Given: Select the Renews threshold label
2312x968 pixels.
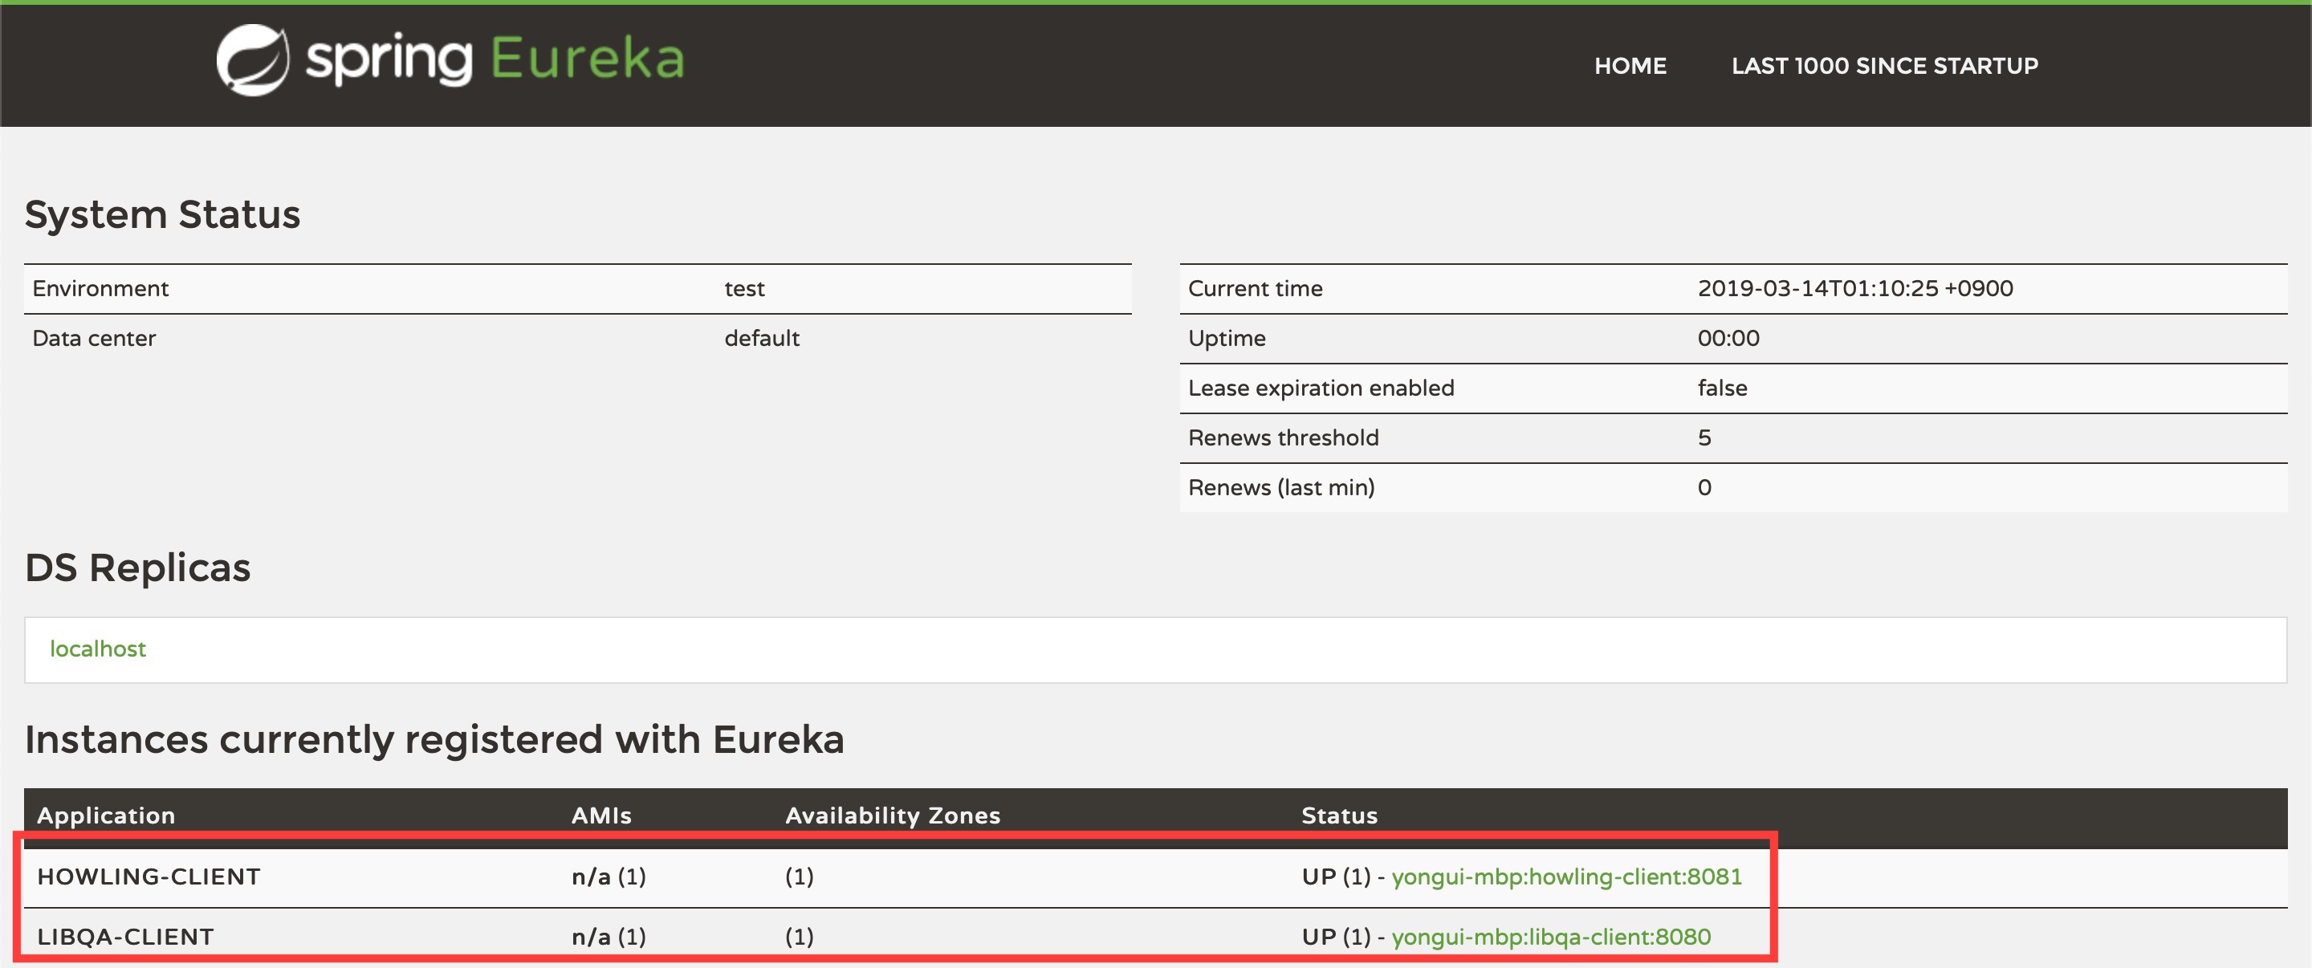Looking at the screenshot, I should (x=1284, y=437).
